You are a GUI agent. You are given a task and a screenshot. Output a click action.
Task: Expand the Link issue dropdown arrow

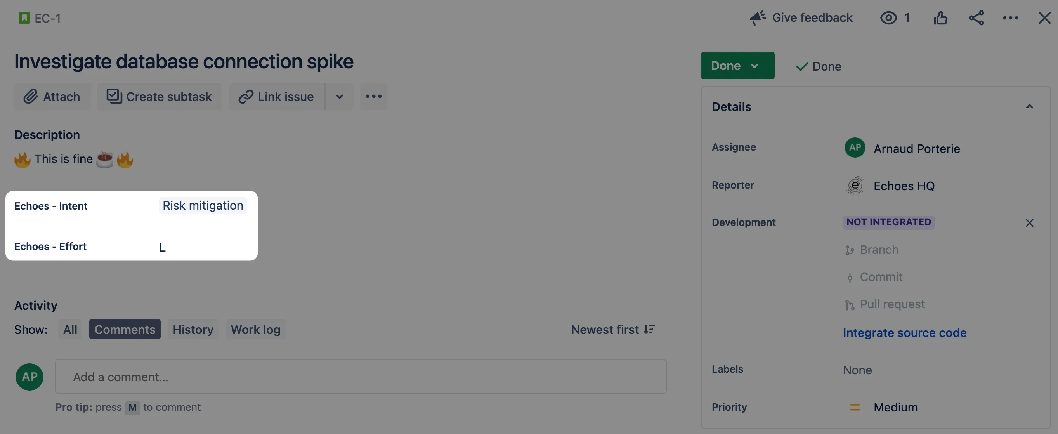tap(339, 97)
